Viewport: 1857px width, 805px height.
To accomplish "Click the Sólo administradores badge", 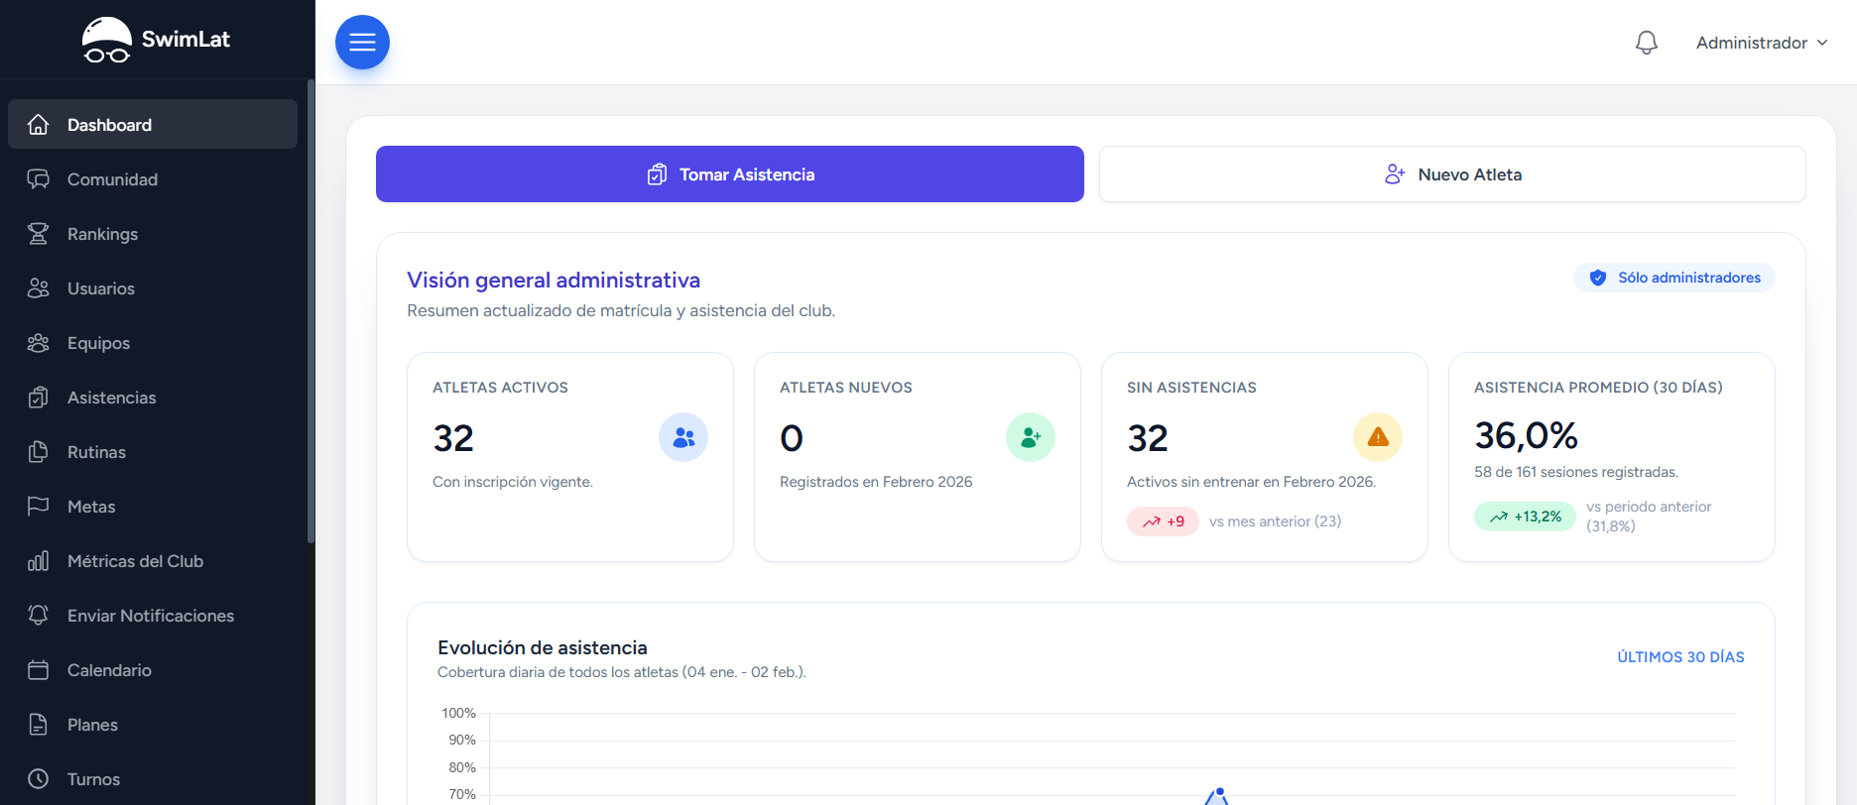I will coord(1674,278).
